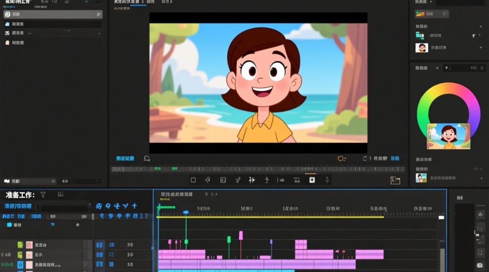Click the left-pointing rewind arrow in transport bar
Screen dimensions: 489x272
[x=208, y=180]
